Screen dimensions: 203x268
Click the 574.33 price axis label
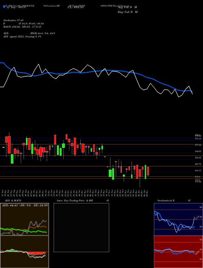coord(198,138)
